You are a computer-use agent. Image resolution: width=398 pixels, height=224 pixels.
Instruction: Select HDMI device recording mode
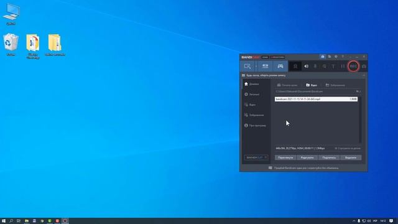pyautogui.click(x=266, y=67)
